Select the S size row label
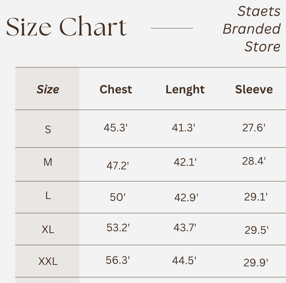The image size is (286, 283). click(x=48, y=129)
